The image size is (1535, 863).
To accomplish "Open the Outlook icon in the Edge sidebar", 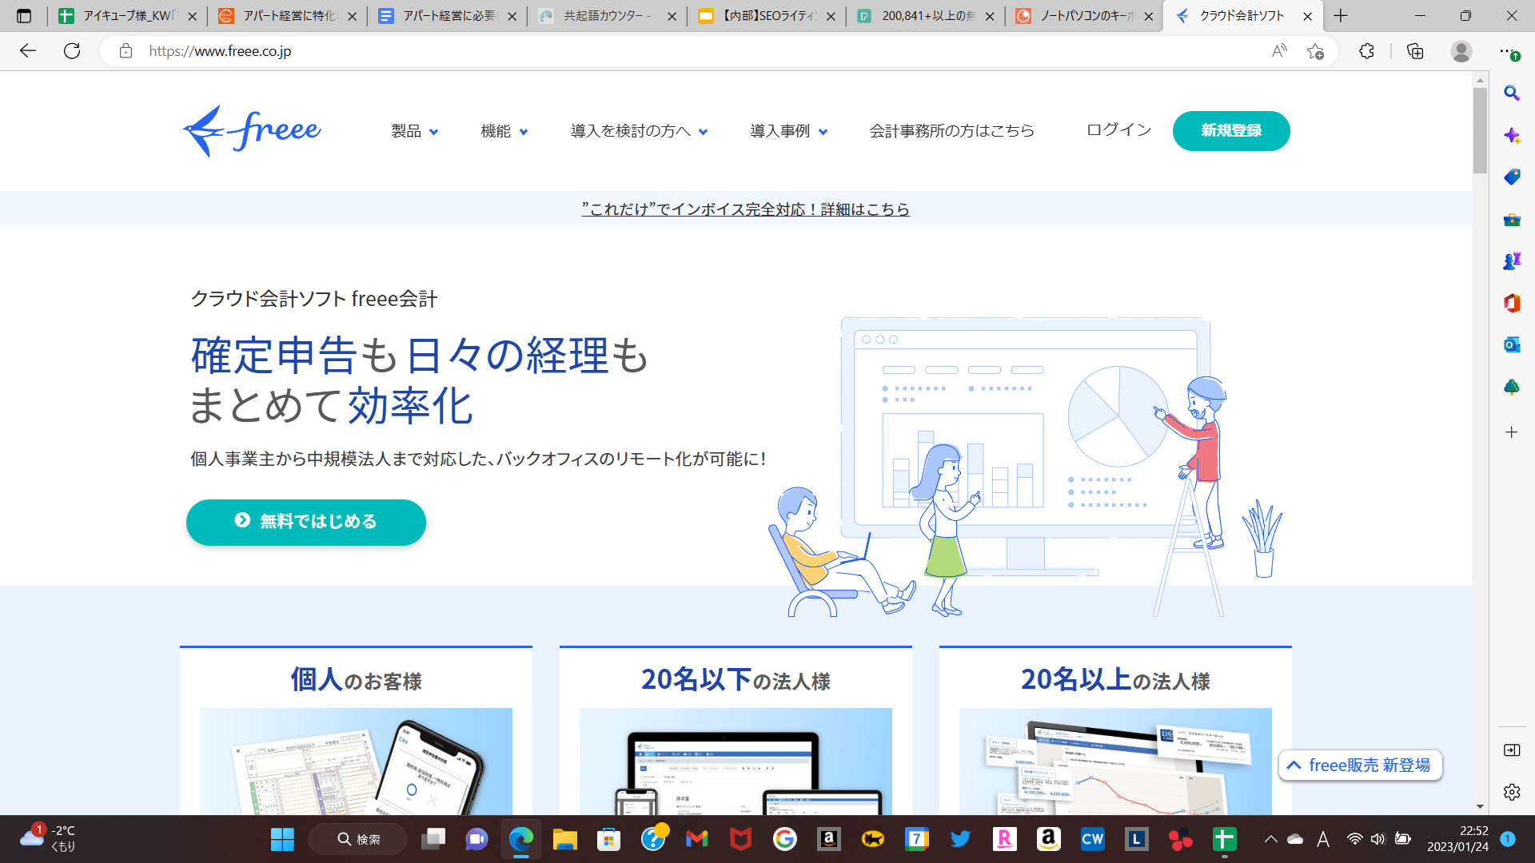I will click(1511, 345).
